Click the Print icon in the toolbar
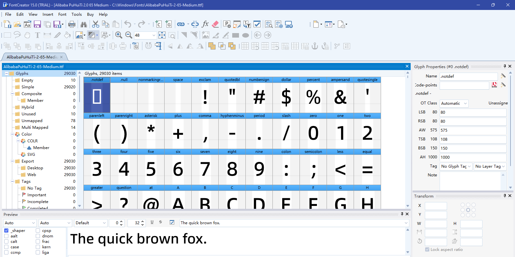Screen dimensions: 515x257 pos(72,24)
